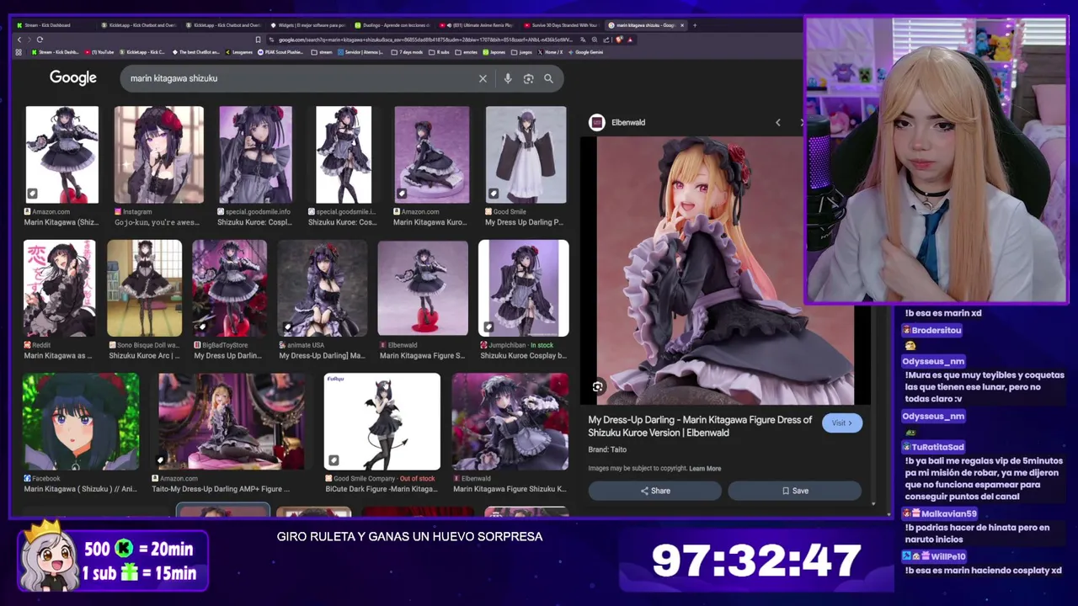Open Amazon.com Marin Kitagawa (Shiz… thumbnail

(61, 155)
